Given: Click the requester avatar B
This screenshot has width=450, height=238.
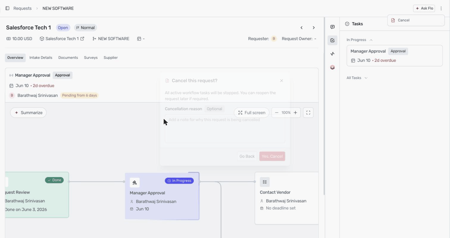Looking at the screenshot, I should coord(274,39).
